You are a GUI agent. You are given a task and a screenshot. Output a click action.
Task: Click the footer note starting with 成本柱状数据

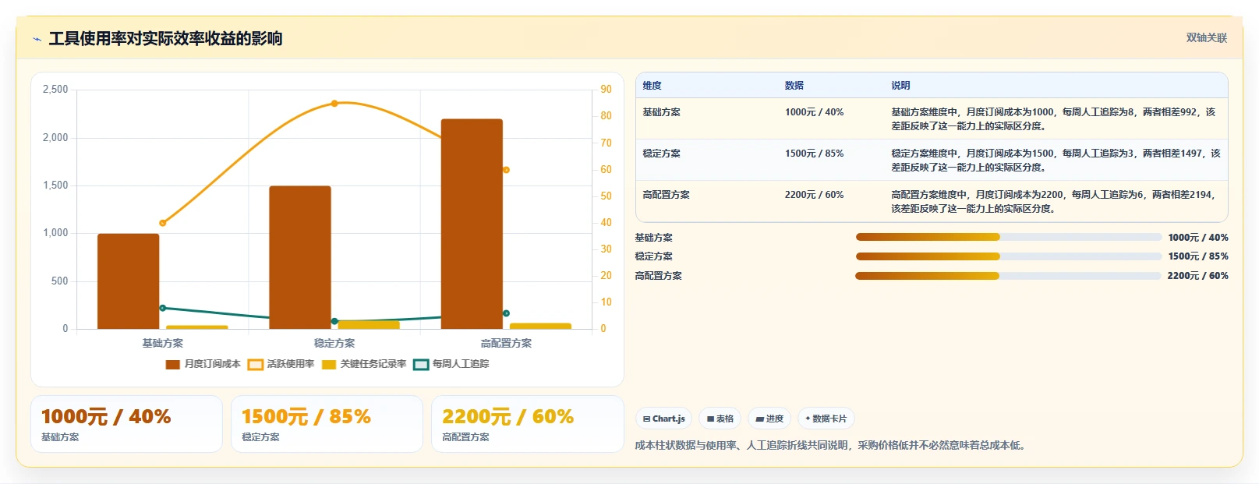point(832,446)
